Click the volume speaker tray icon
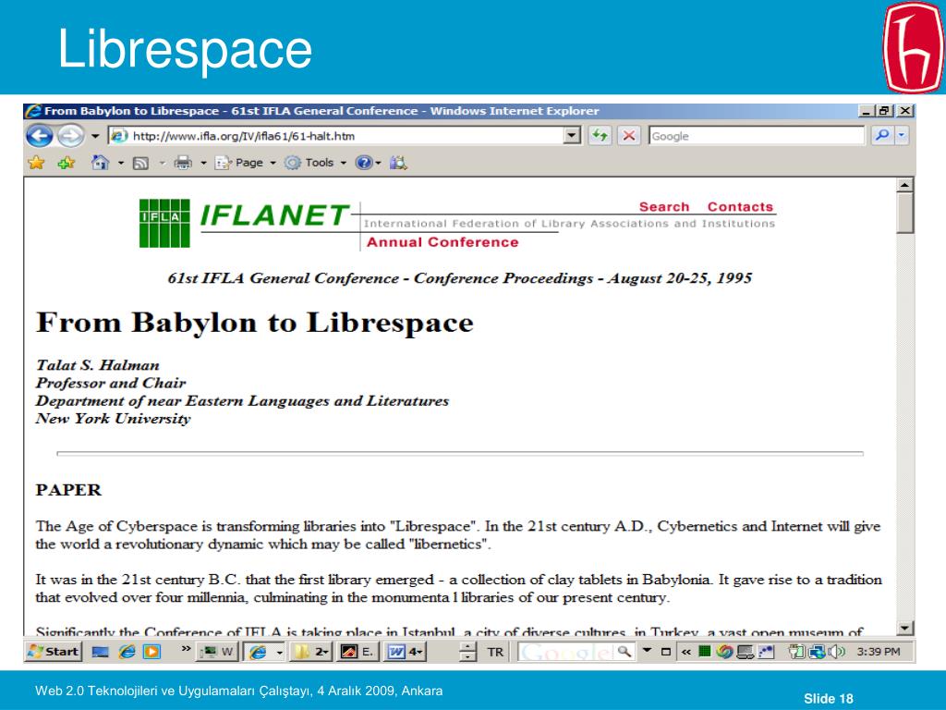The width and height of the screenshot is (946, 710). point(836,652)
